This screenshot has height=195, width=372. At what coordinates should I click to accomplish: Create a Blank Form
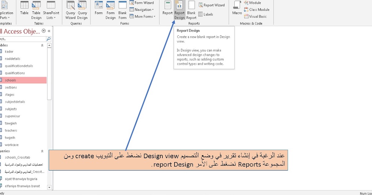122,10
